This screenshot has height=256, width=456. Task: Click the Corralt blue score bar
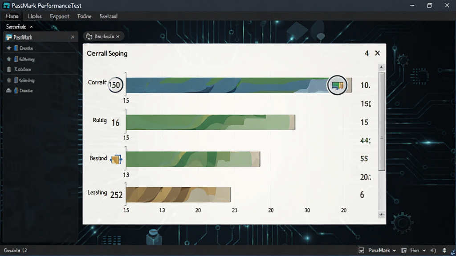pyautogui.click(x=239, y=85)
